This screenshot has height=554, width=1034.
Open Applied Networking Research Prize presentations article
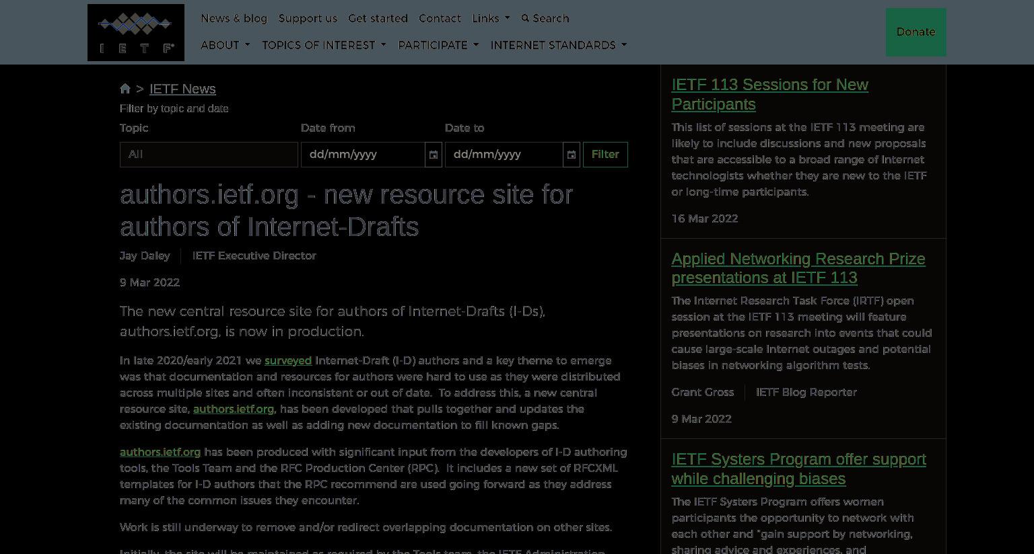[798, 268]
